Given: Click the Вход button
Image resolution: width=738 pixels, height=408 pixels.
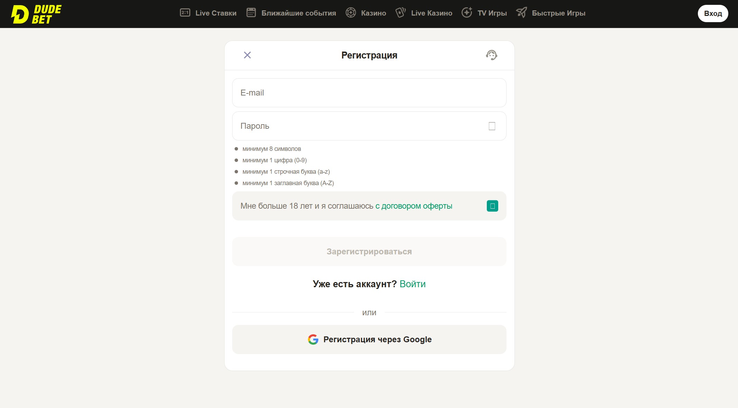Looking at the screenshot, I should 713,13.
